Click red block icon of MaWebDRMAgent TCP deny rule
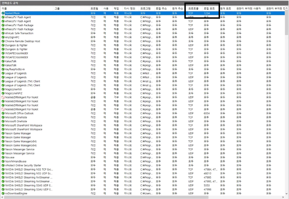Screen dimensions: 289x199 tap(3, 109)
